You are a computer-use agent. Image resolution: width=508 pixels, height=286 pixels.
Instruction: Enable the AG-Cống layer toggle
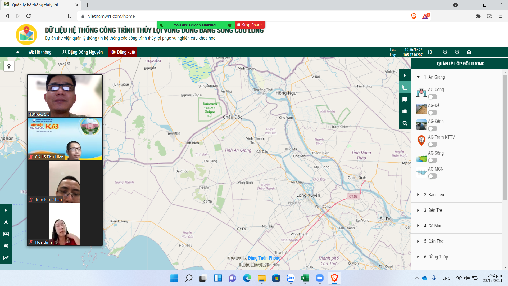coord(433,97)
